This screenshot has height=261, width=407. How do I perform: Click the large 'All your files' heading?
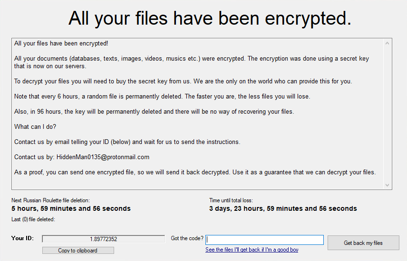(210, 18)
